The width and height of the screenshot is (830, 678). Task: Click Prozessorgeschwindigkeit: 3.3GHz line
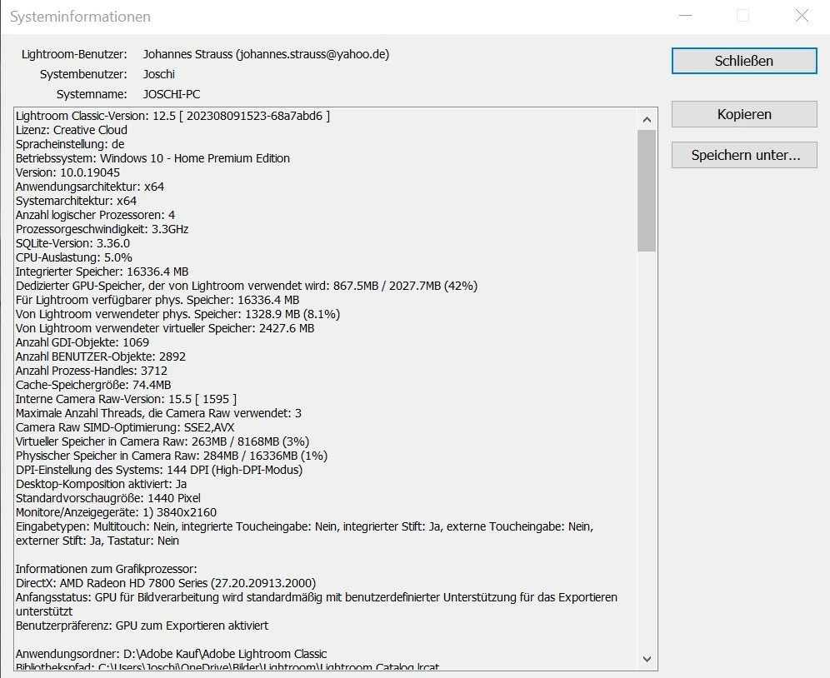point(102,229)
